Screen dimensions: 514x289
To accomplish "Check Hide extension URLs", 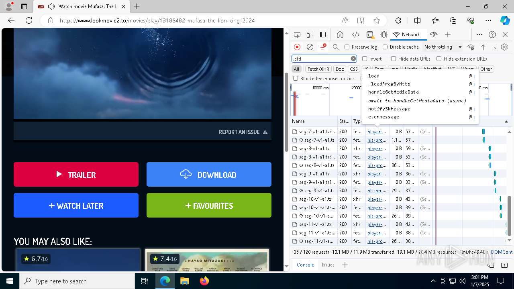I will tap(439, 59).
